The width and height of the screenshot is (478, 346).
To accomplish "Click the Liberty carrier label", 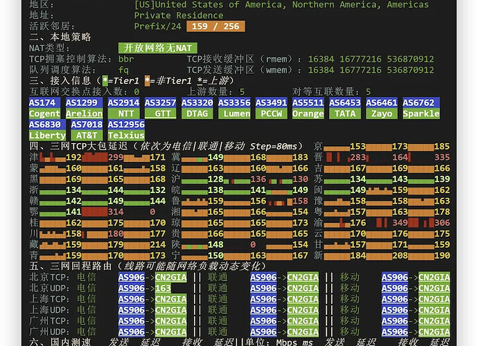I will (x=47, y=135).
